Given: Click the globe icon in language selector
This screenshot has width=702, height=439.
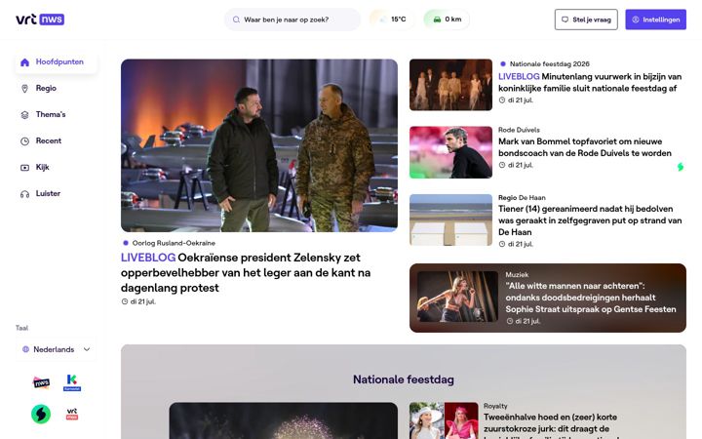Looking at the screenshot, I should [25, 349].
